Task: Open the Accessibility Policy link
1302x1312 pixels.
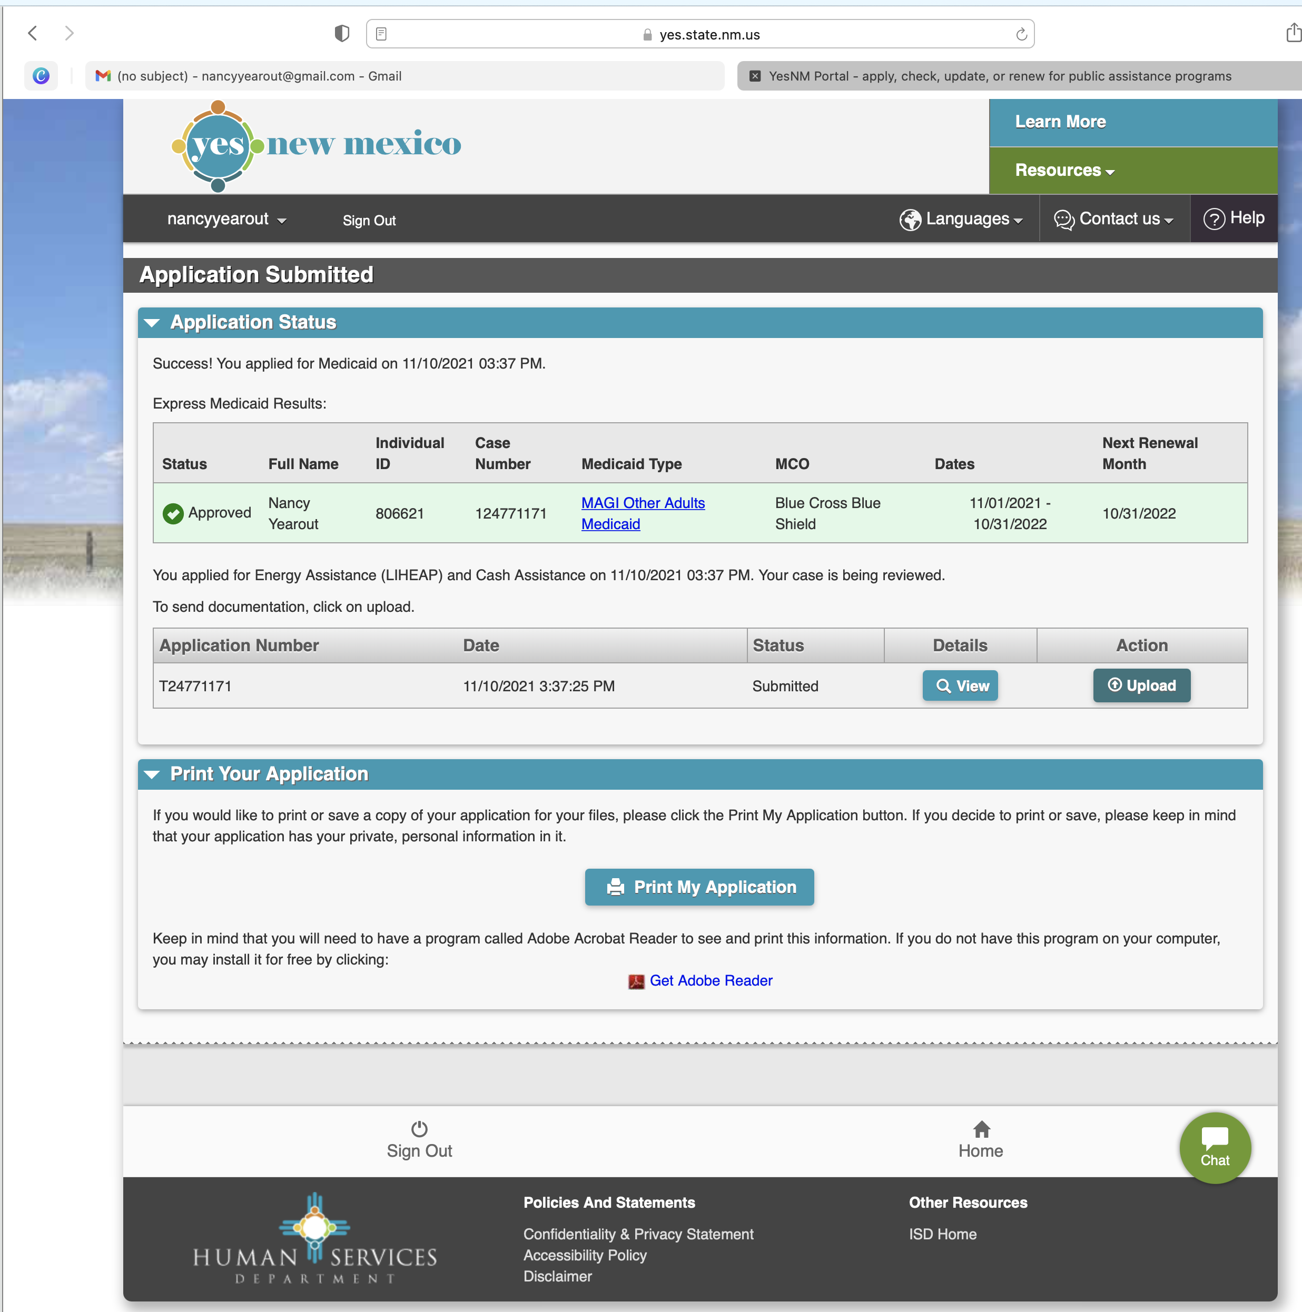Action: coord(585,1255)
